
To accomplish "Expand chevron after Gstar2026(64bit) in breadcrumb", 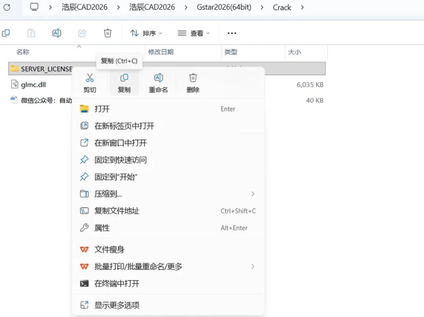I will pyautogui.click(x=262, y=7).
